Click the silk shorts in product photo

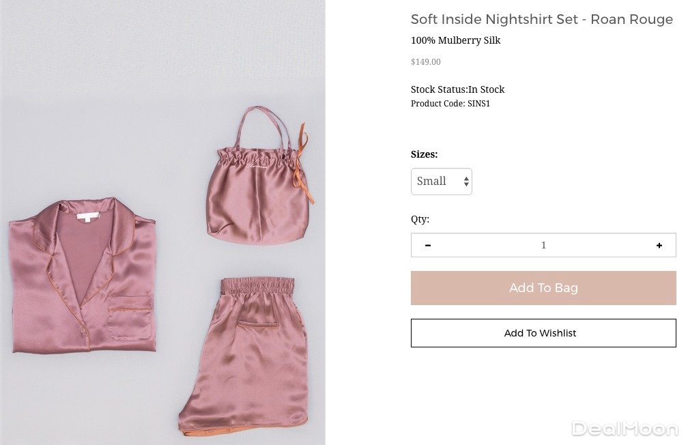(242, 355)
